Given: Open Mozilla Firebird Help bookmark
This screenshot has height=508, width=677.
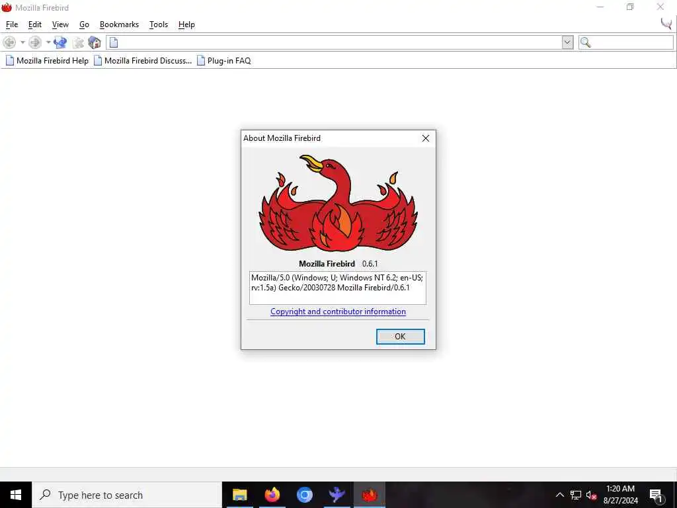Looking at the screenshot, I should tap(47, 61).
